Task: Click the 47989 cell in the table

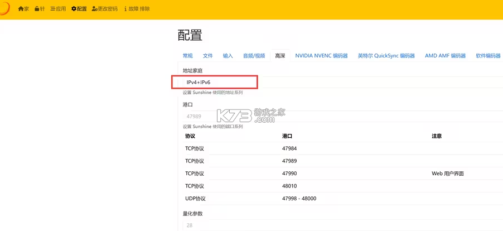Action: (289, 161)
